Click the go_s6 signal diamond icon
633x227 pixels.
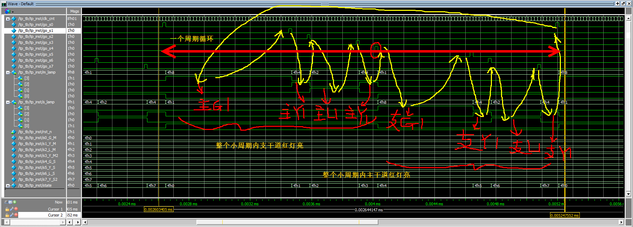point(14,61)
